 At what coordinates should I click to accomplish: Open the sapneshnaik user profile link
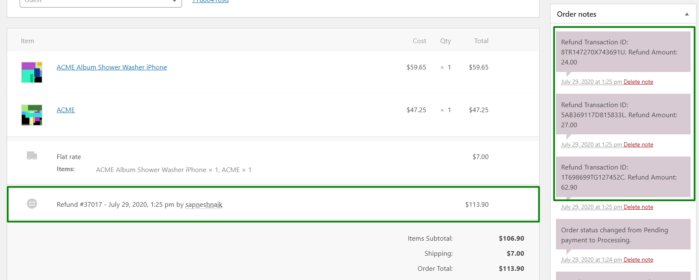(x=204, y=205)
